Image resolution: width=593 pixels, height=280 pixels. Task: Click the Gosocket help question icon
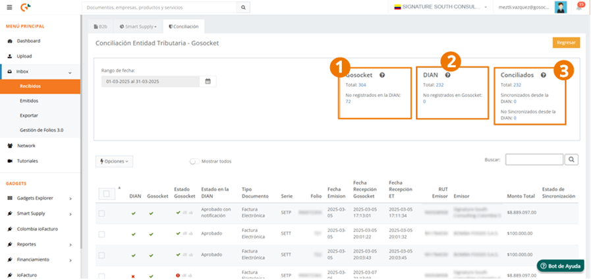click(382, 75)
